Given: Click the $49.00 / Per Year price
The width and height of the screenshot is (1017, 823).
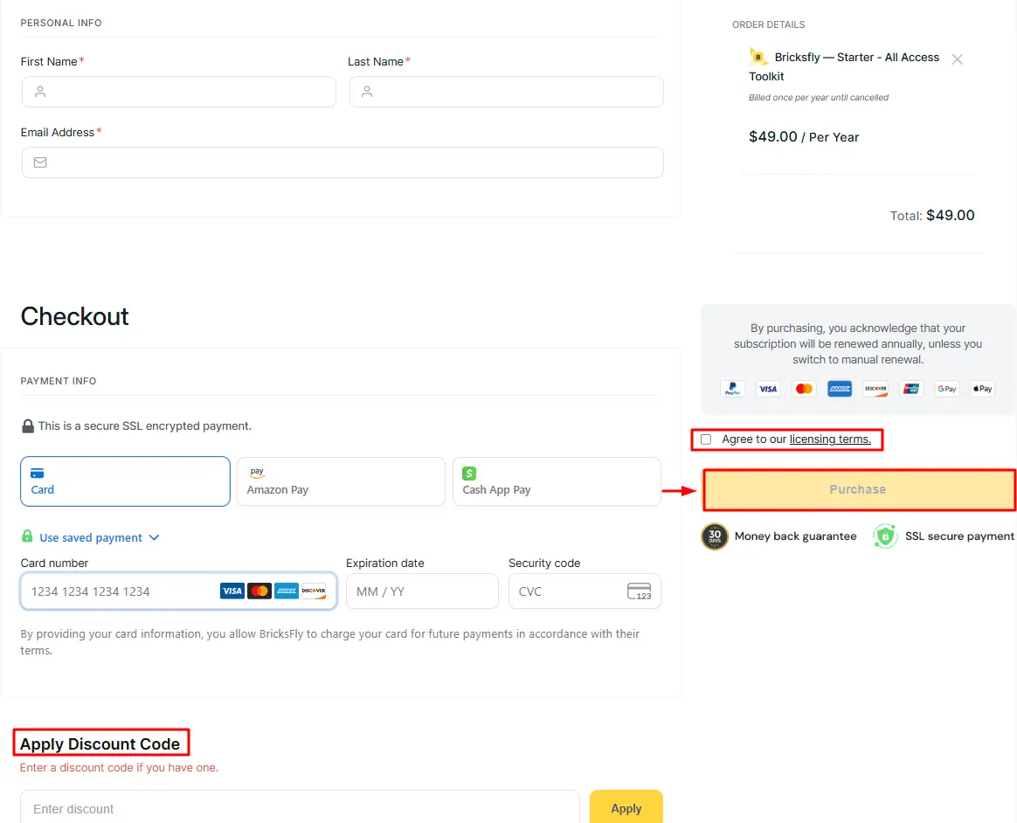Looking at the screenshot, I should 804,137.
